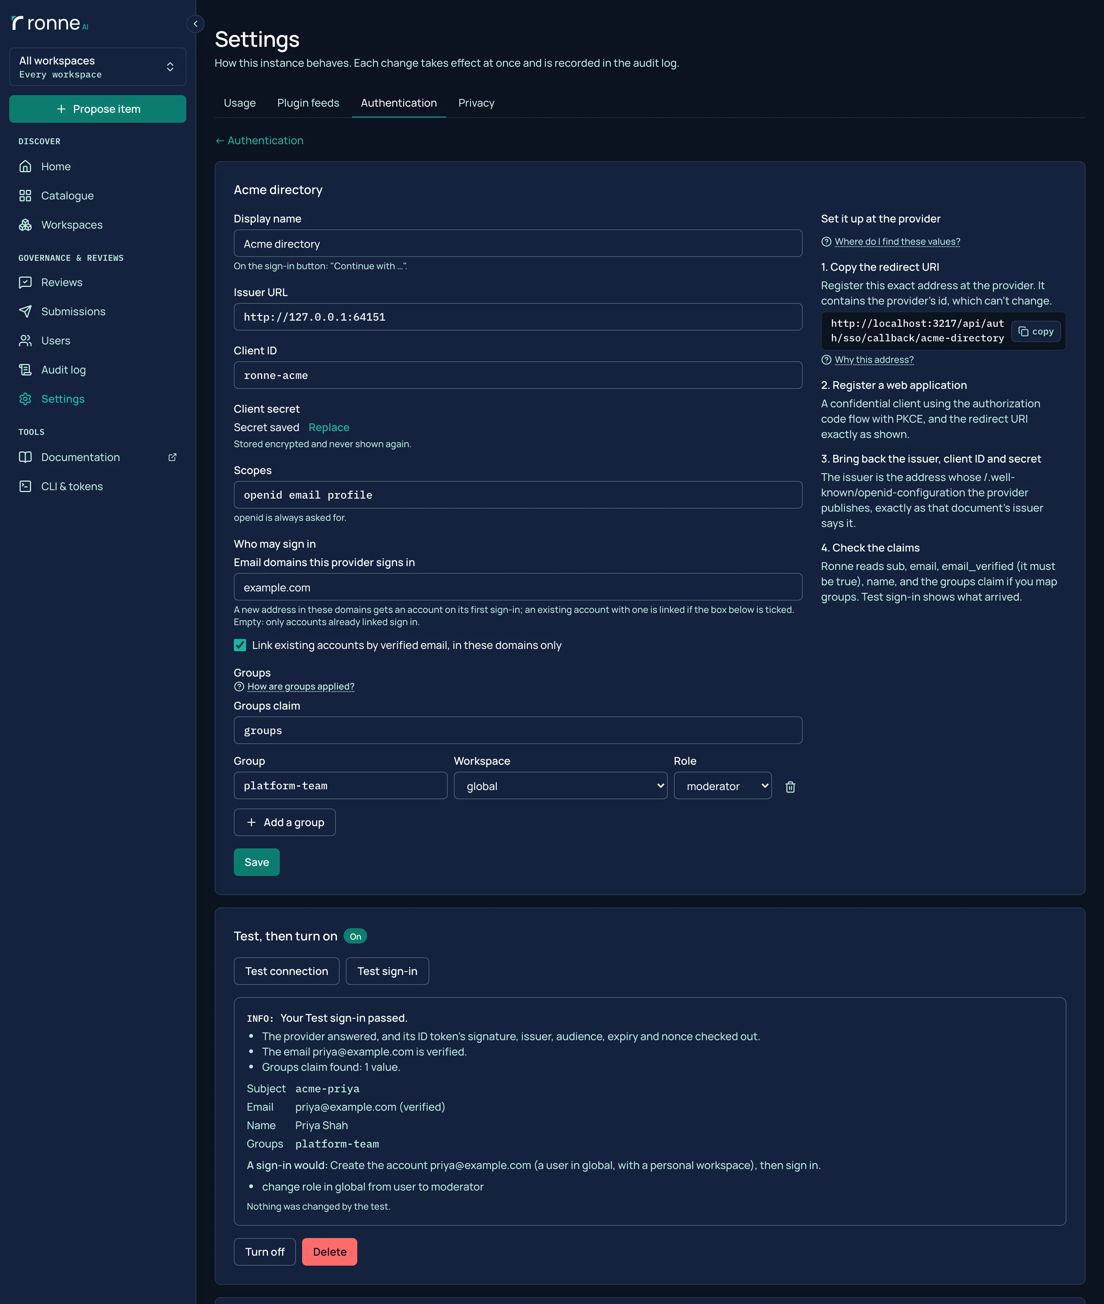The width and height of the screenshot is (1104, 1304).
Task: Collapse the sidebar with the chevron button
Action: point(195,24)
